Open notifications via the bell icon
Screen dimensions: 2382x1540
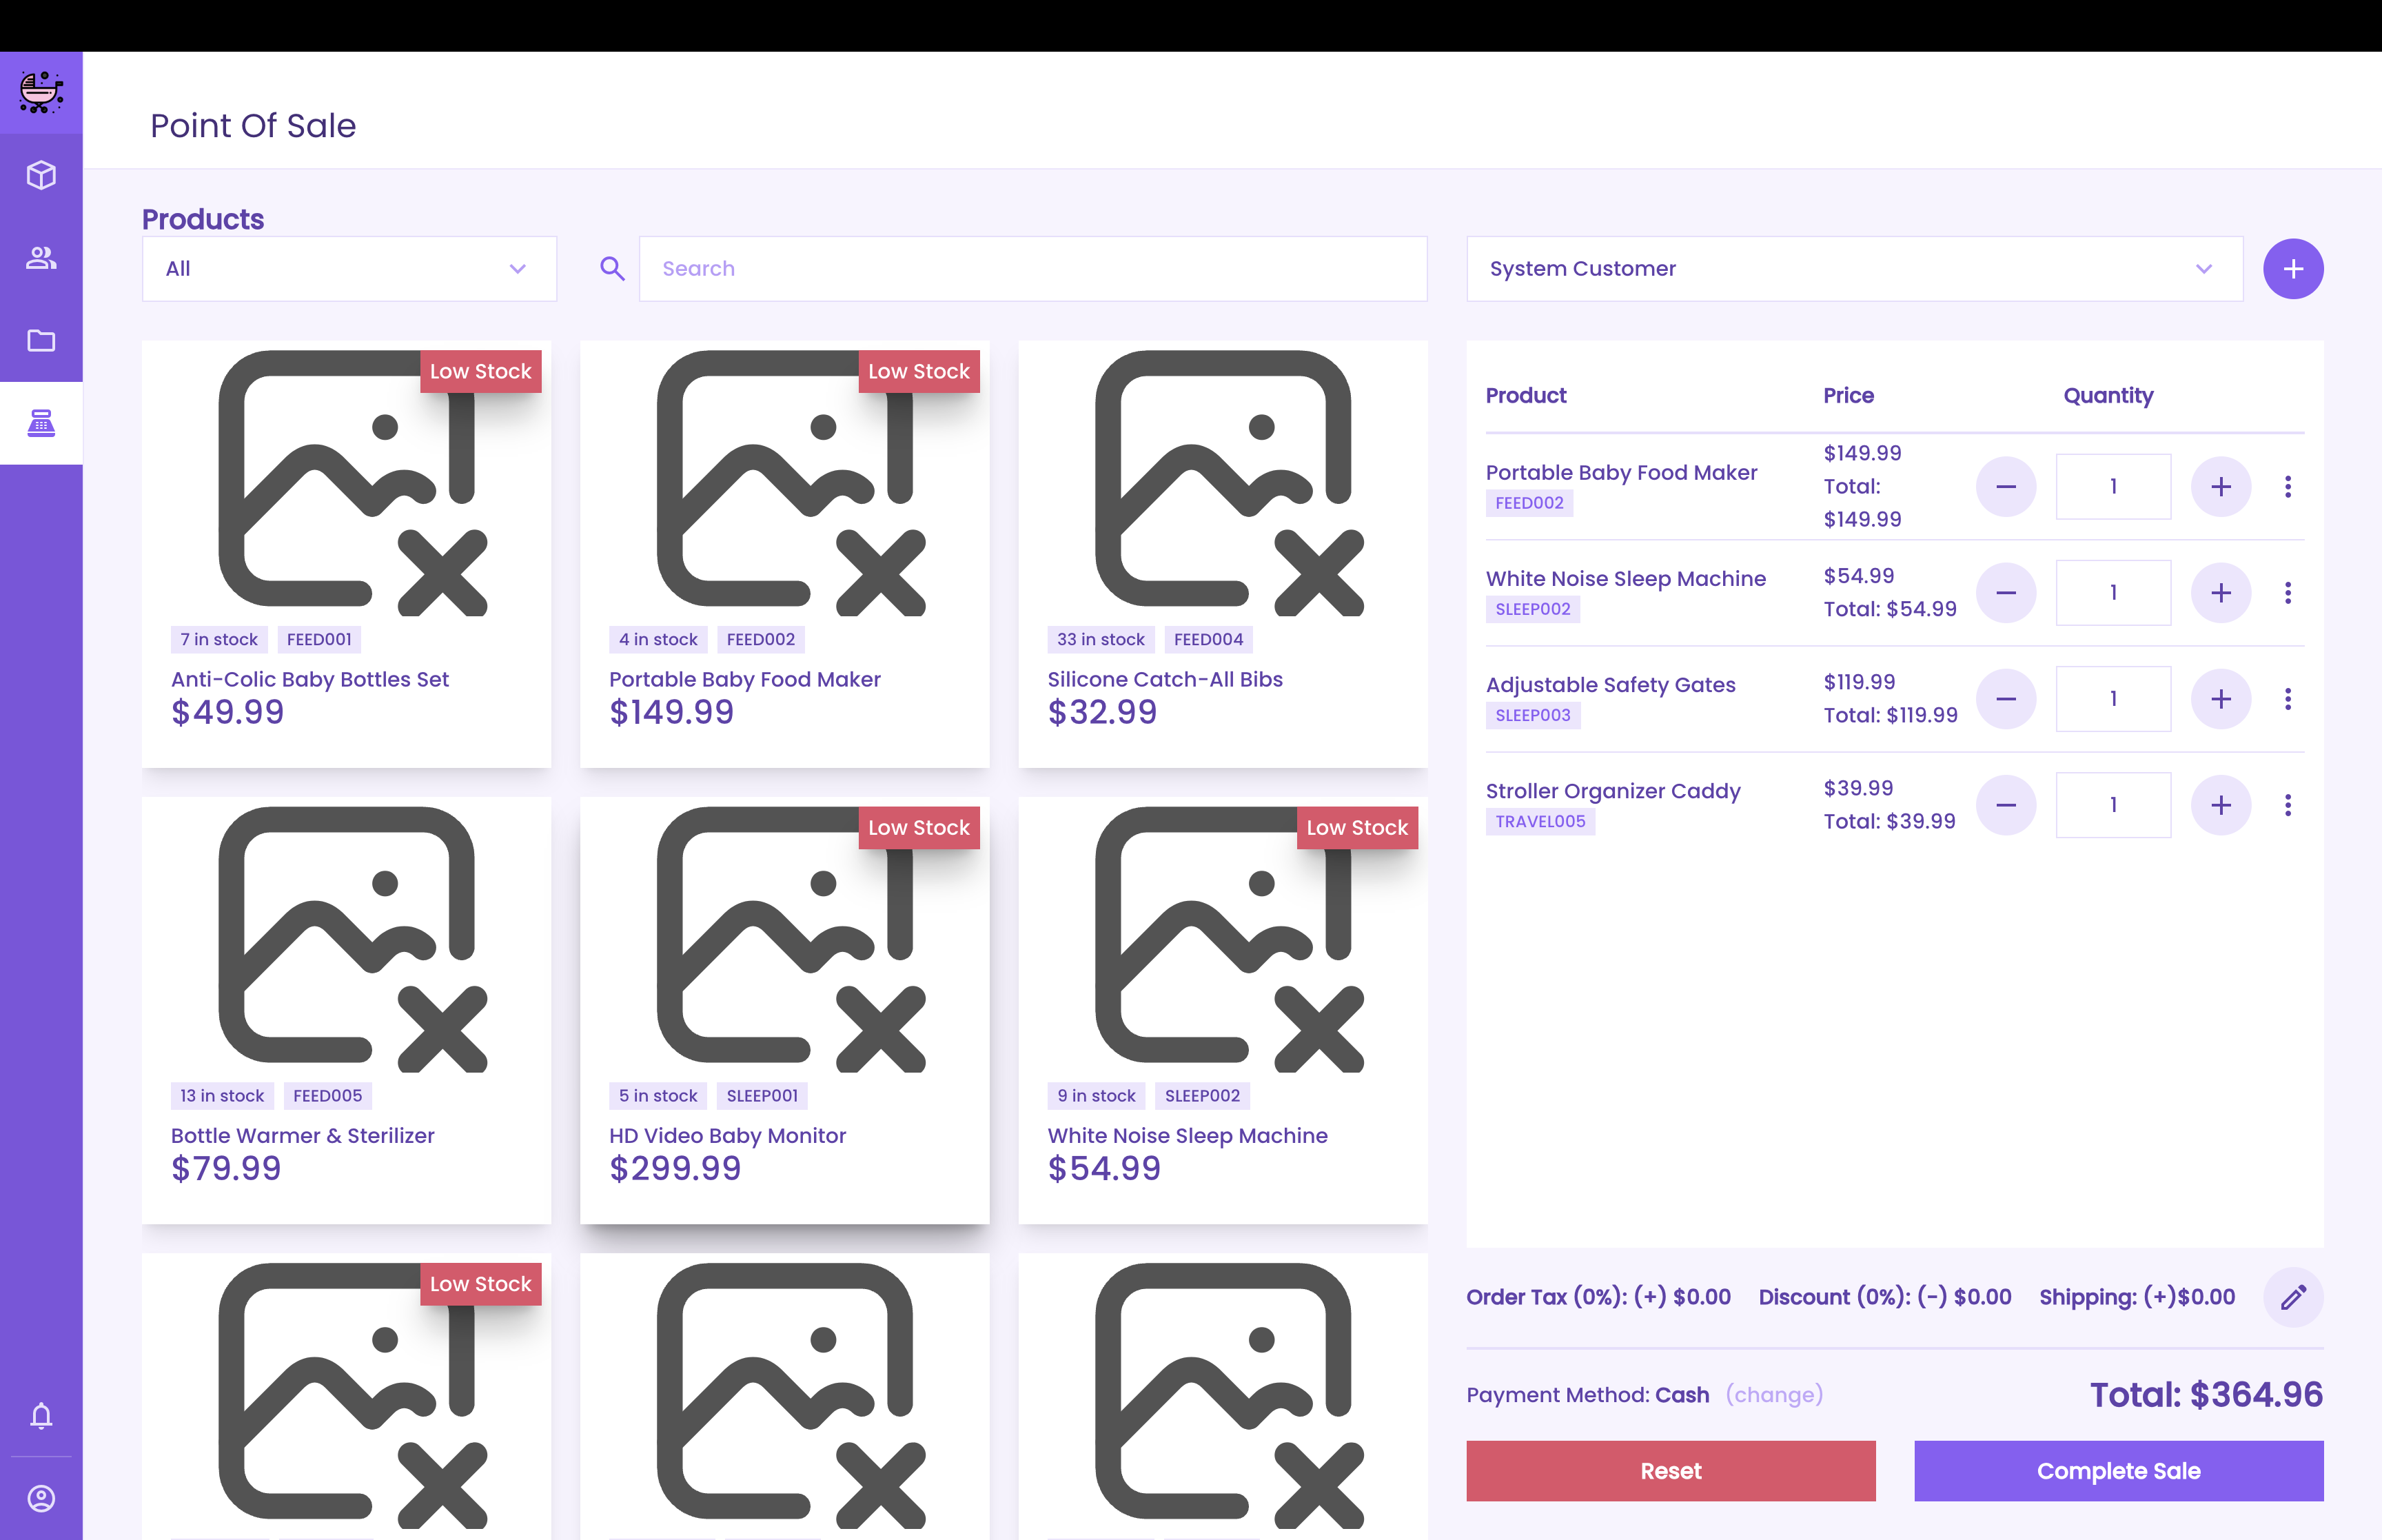tap(41, 1415)
